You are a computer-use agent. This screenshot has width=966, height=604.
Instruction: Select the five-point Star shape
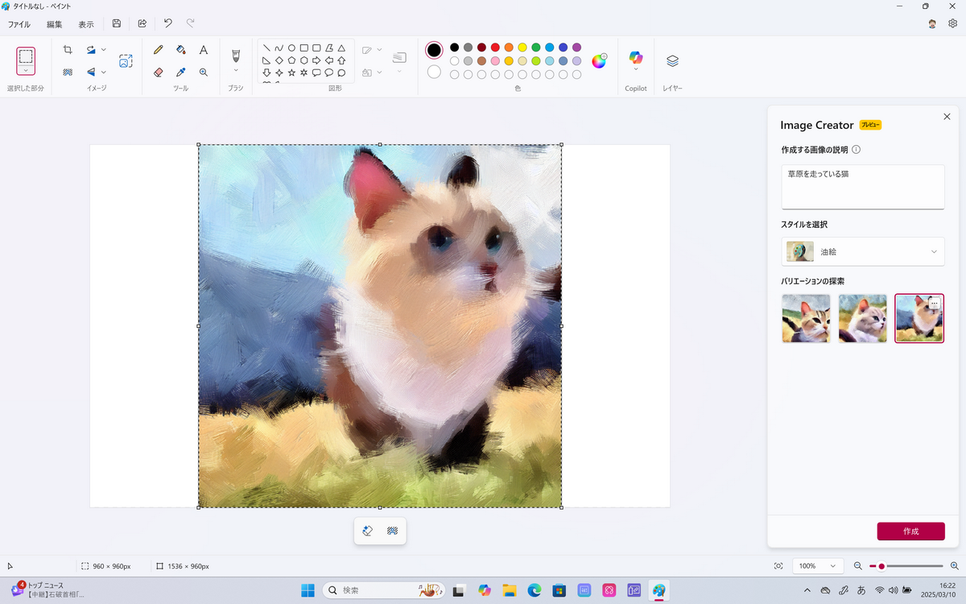(x=291, y=72)
